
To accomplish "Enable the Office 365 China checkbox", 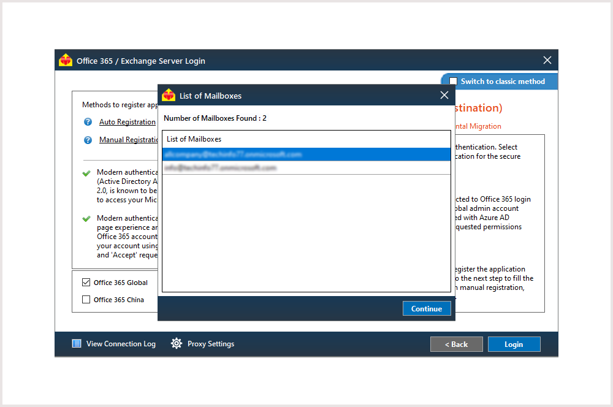I will coord(86,300).
